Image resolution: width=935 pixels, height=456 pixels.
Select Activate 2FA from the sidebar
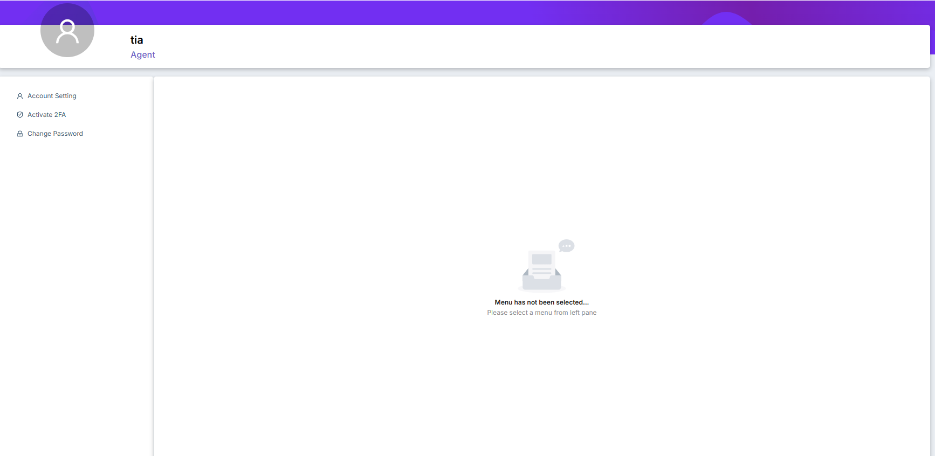pyautogui.click(x=46, y=115)
